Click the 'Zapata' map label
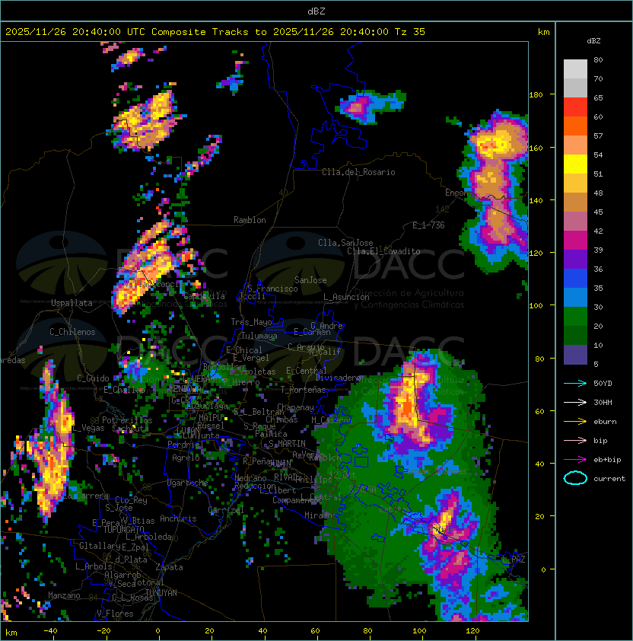633x641 pixels. [169, 567]
